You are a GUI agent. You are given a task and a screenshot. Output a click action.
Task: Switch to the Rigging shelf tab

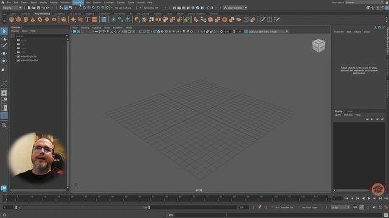(89, 13)
